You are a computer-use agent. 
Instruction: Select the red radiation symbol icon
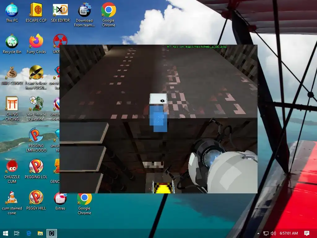60,41
